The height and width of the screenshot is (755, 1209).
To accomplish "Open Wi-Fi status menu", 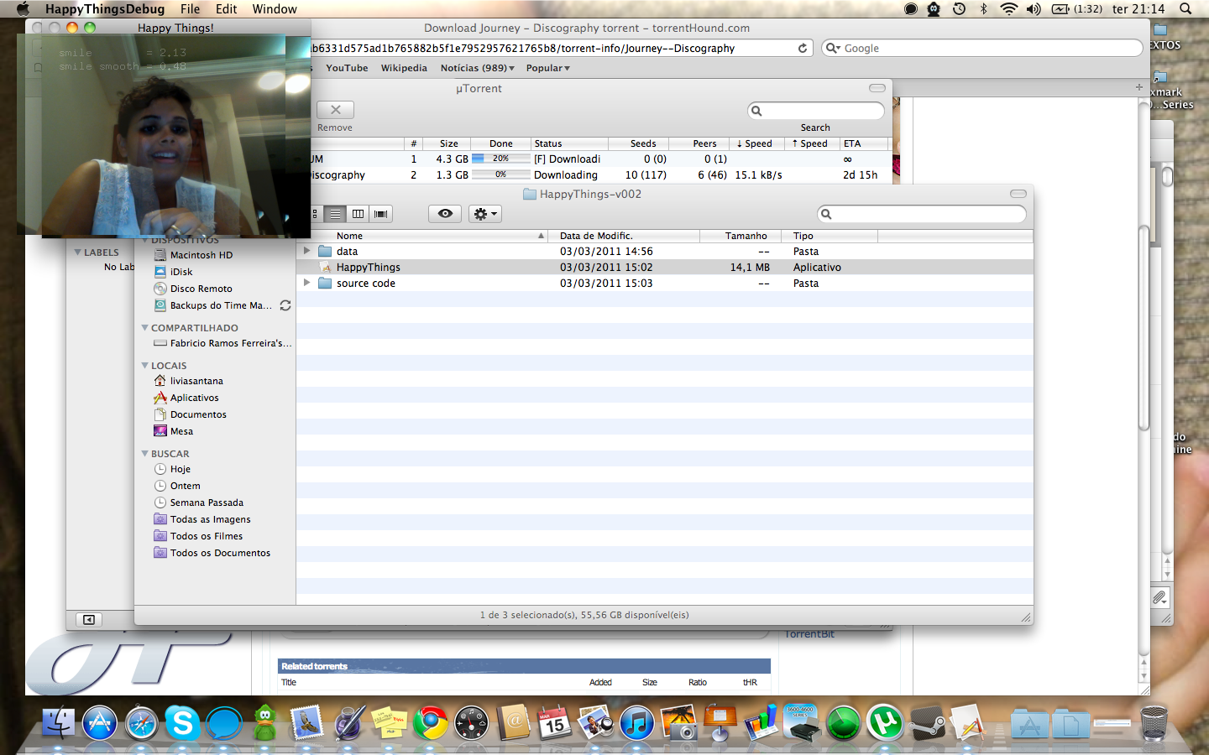I will [1008, 8].
